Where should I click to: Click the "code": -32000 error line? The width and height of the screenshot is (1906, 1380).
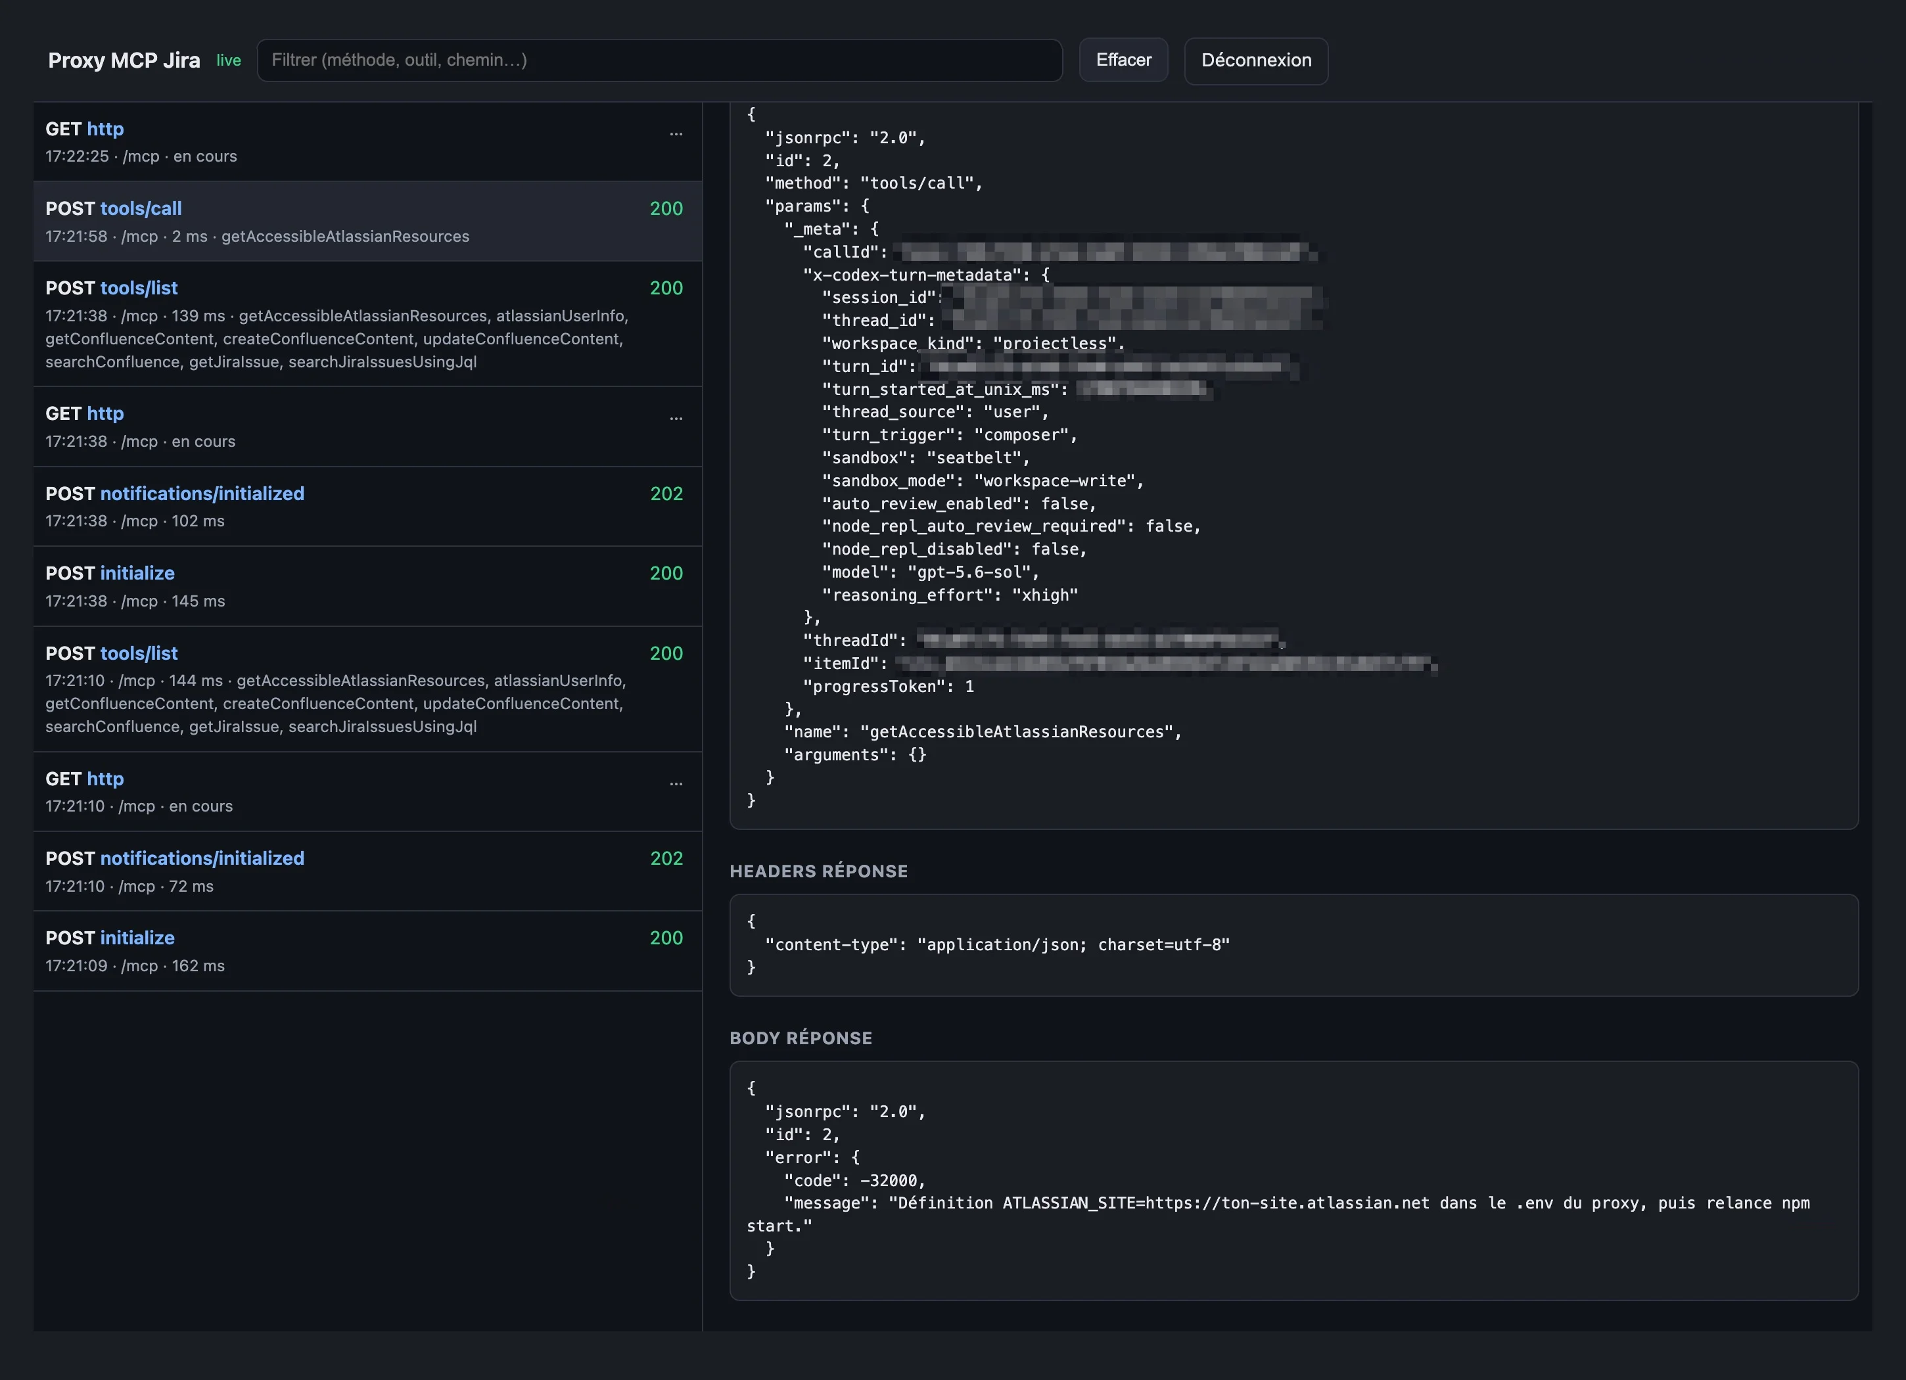854,1181
